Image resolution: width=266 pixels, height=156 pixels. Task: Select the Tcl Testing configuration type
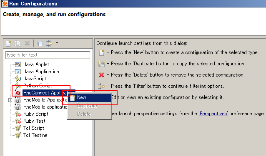[x=35, y=135]
